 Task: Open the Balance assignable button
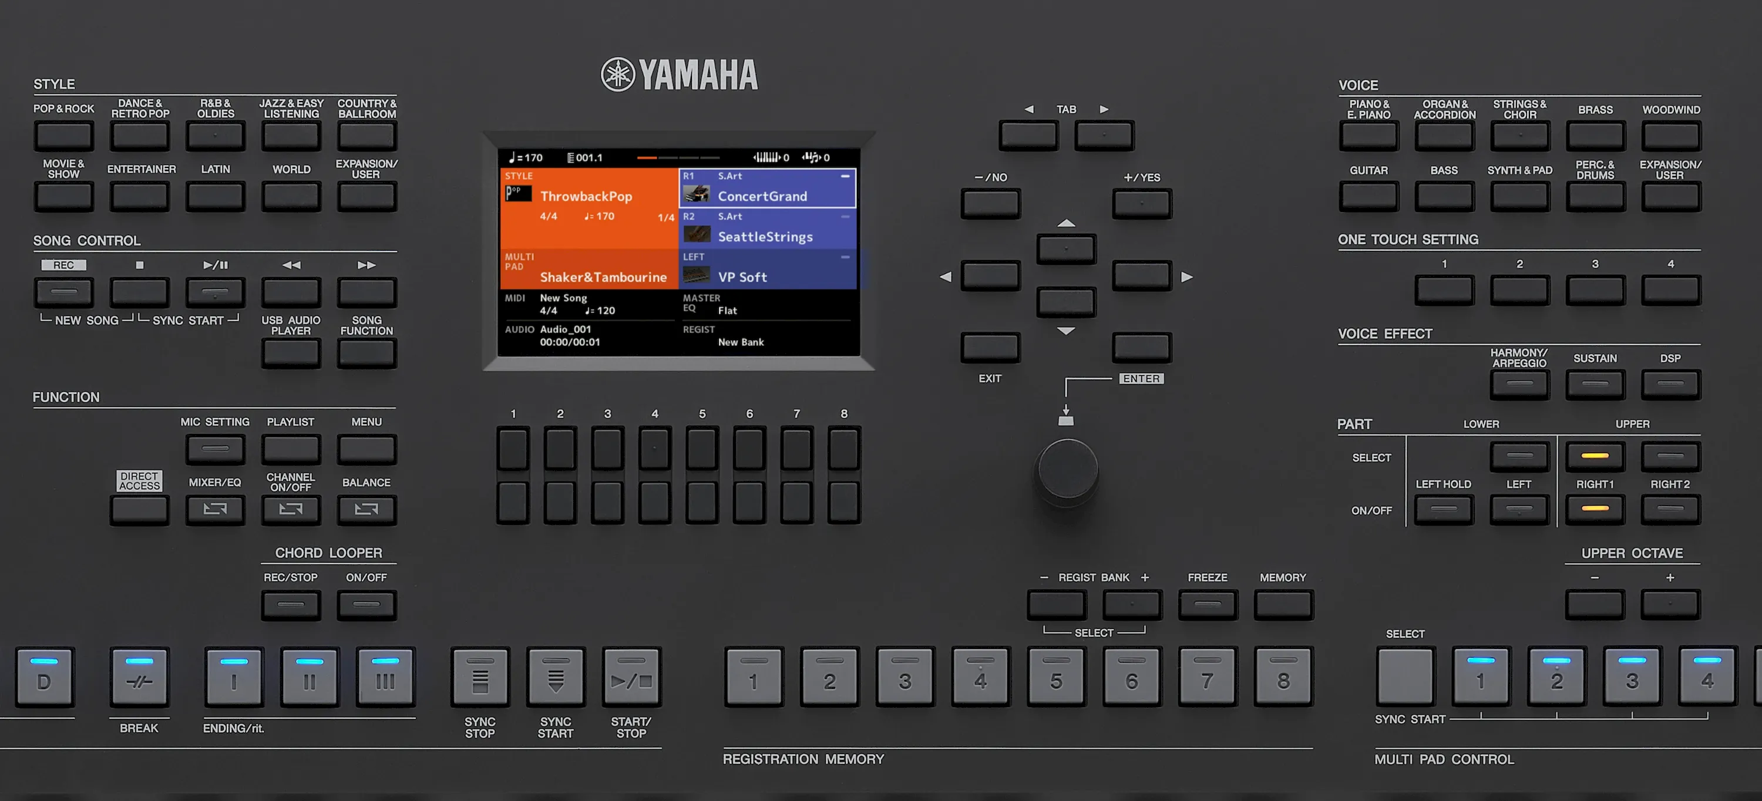(x=366, y=510)
